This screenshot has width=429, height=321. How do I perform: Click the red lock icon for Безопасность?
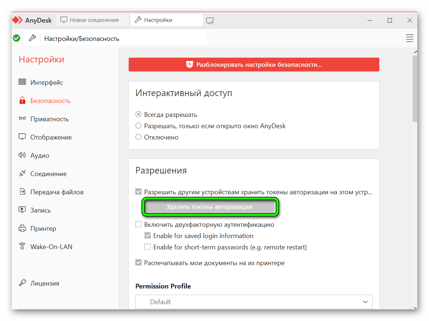click(x=22, y=100)
